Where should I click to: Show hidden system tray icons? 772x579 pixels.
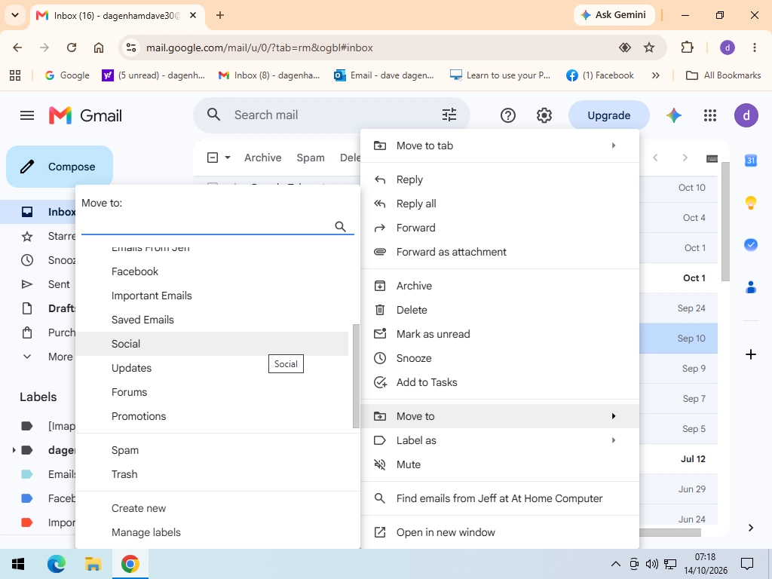[615, 564]
